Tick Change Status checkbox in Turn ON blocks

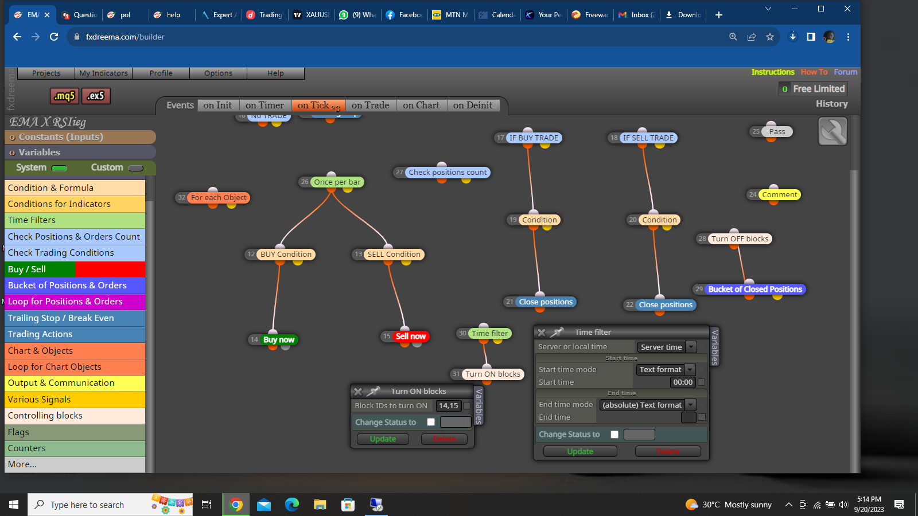point(431,422)
